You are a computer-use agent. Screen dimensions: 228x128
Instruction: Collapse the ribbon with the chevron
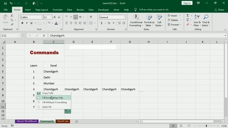coord(225,30)
